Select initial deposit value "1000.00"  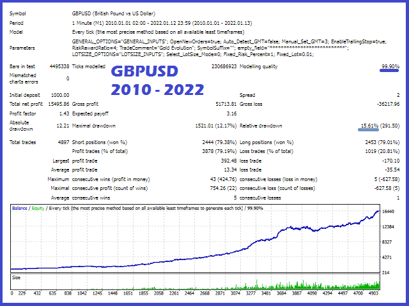pyautogui.click(x=60, y=95)
